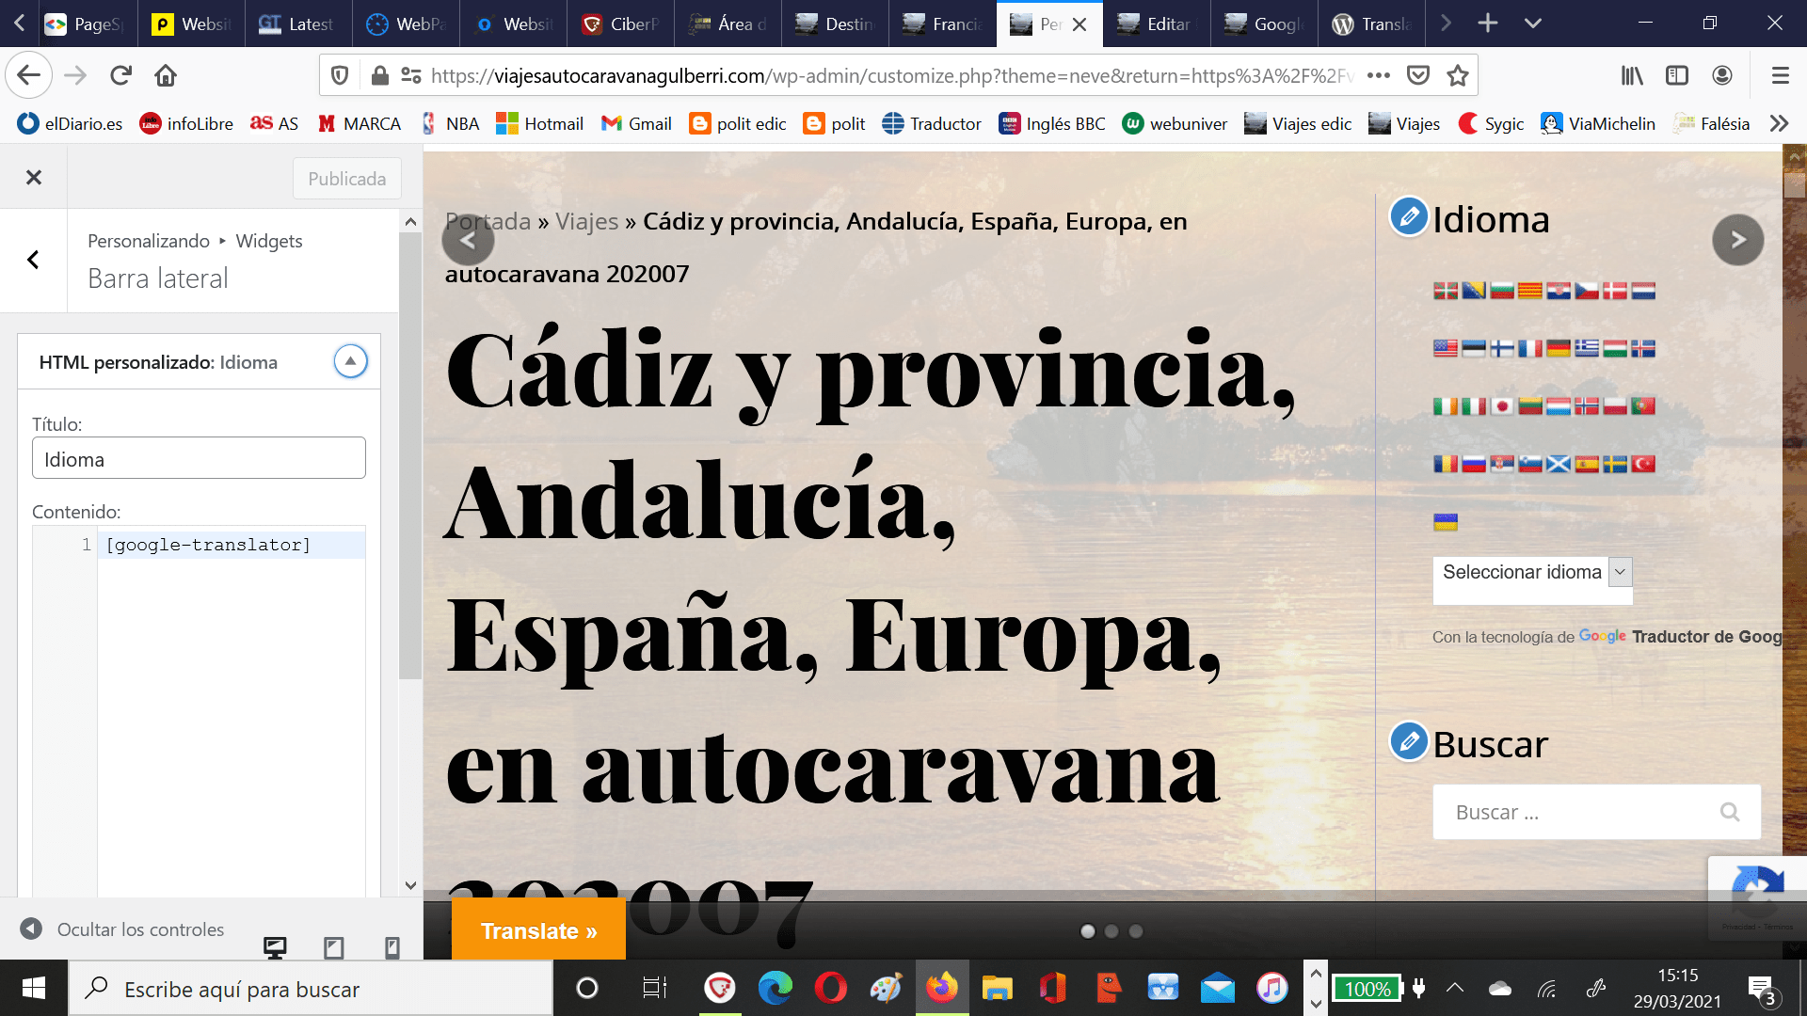Select the Ukrainian flag in Idioma widget
Viewport: 1807px width, 1016px height.
1446,522
